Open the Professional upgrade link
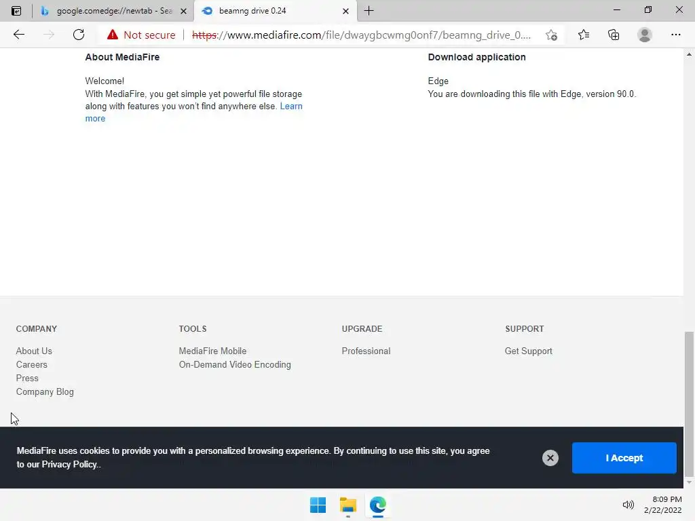695x521 pixels. (x=366, y=351)
